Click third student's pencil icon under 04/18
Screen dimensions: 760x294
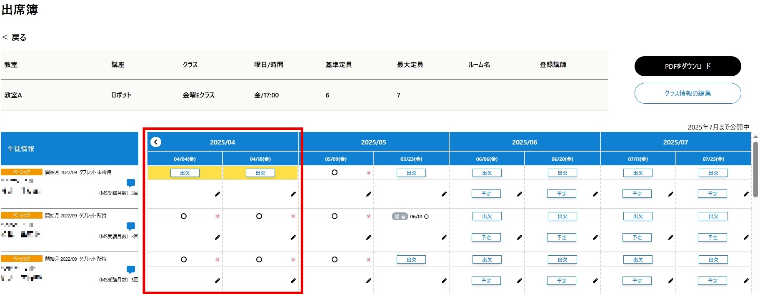(293, 281)
